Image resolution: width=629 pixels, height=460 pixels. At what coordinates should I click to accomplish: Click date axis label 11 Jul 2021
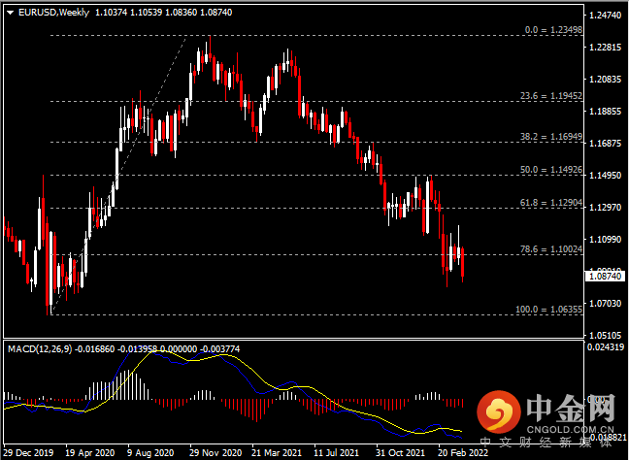336,453
